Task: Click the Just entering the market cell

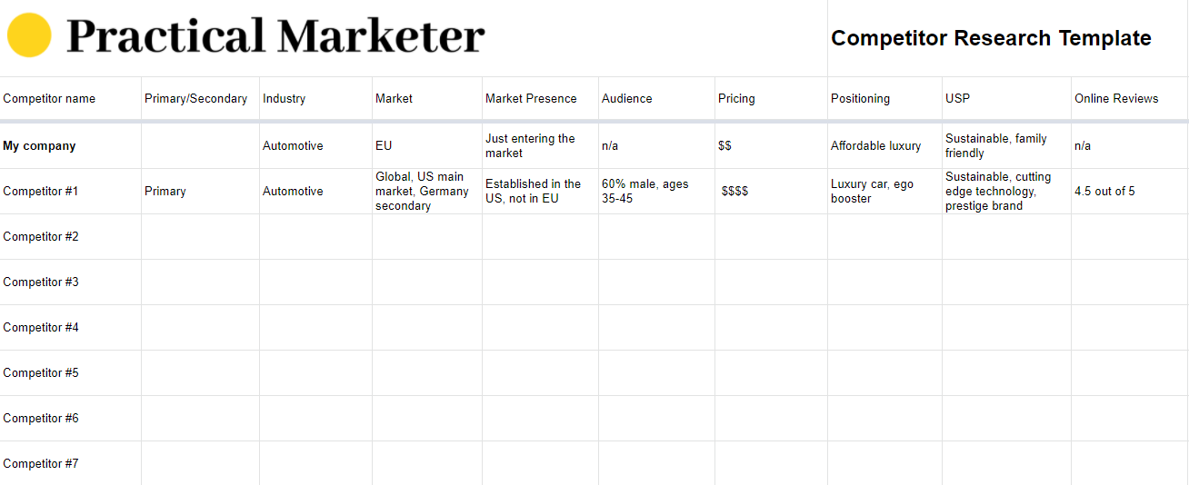Action: (530, 146)
